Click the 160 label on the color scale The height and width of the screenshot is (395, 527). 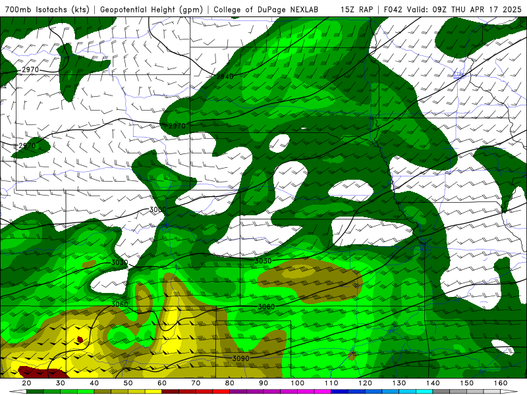pyautogui.click(x=501, y=383)
